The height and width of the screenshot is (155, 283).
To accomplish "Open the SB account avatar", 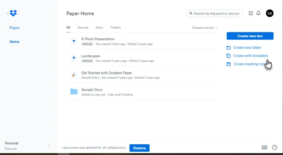I will point(270,13).
